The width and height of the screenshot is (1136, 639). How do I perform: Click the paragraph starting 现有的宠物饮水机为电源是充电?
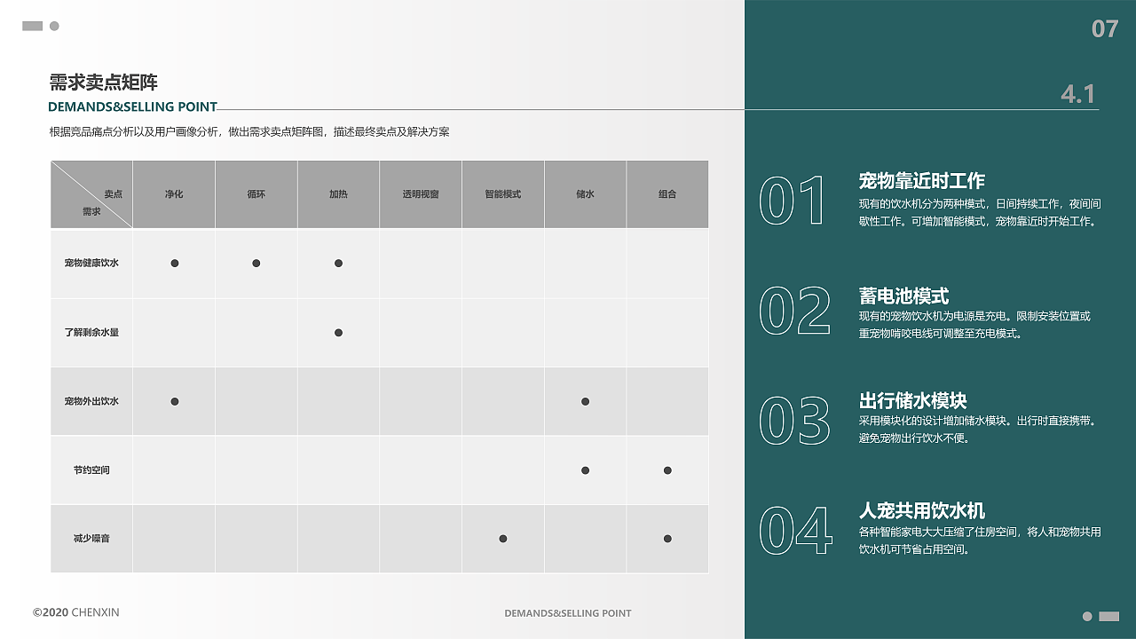974,325
